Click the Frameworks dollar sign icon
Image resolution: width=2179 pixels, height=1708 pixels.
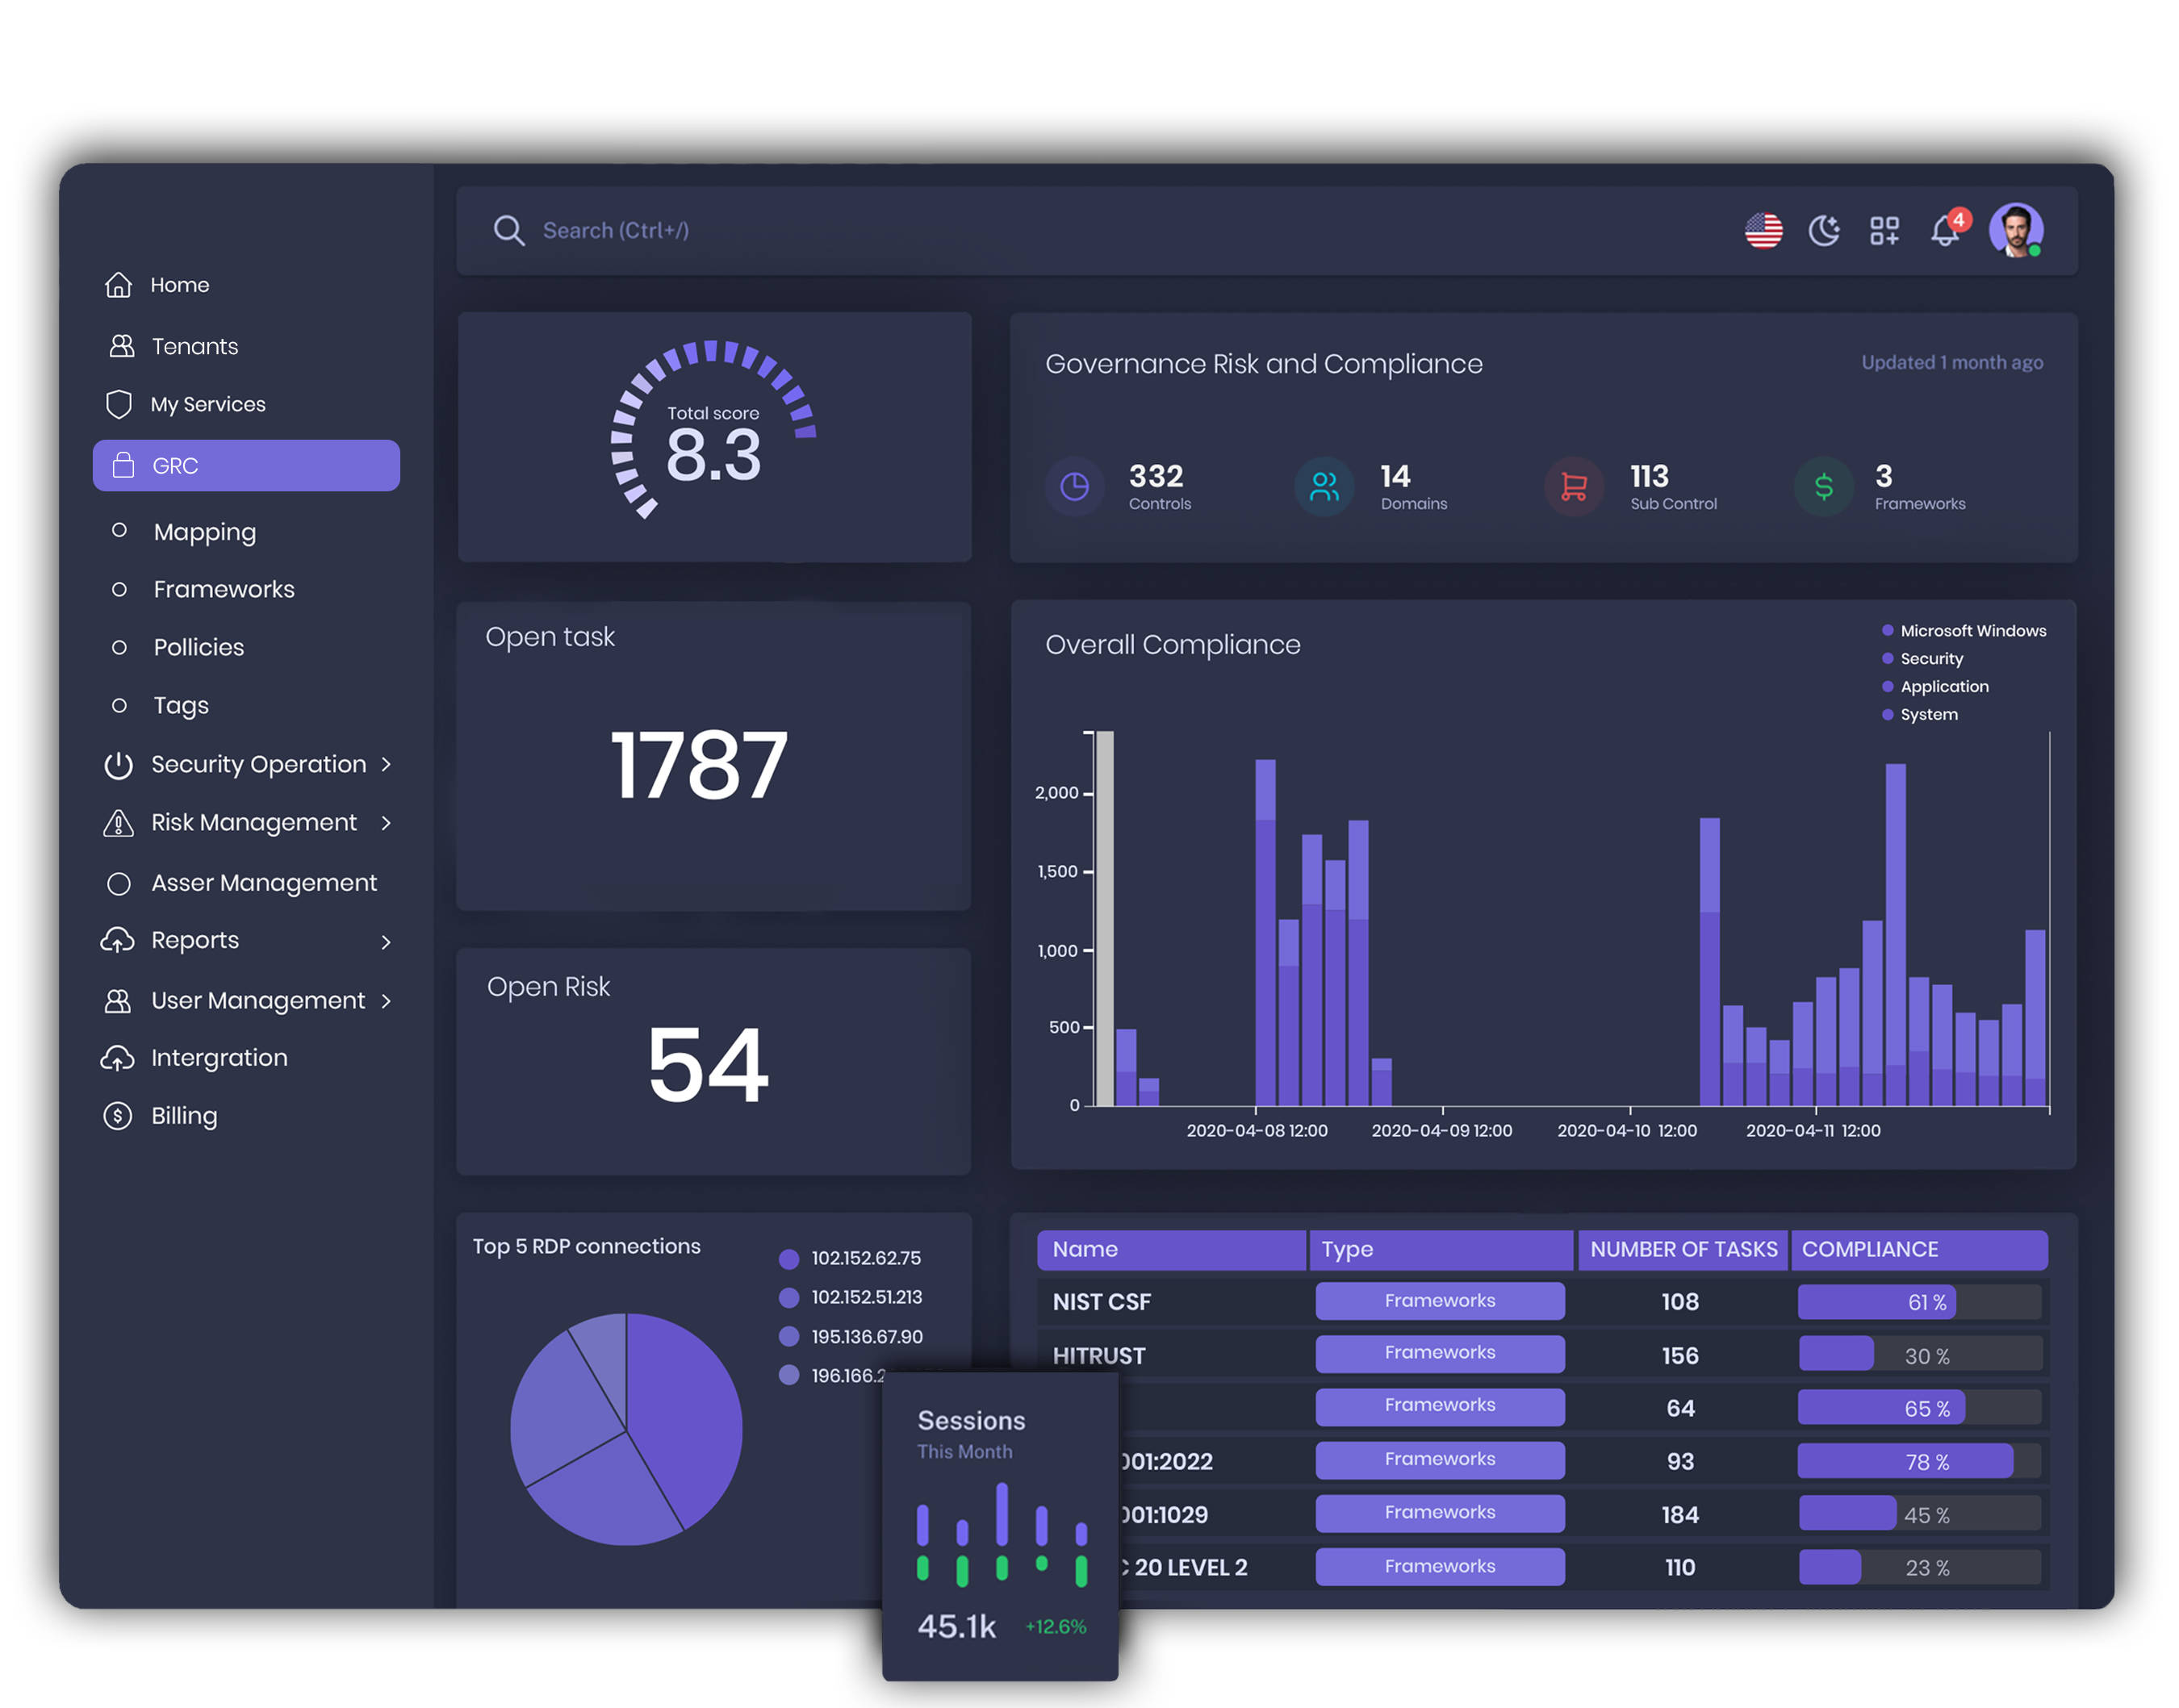click(1823, 487)
